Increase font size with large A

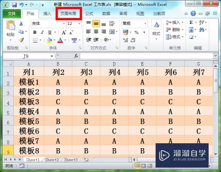pyautogui.click(x=64, y=32)
